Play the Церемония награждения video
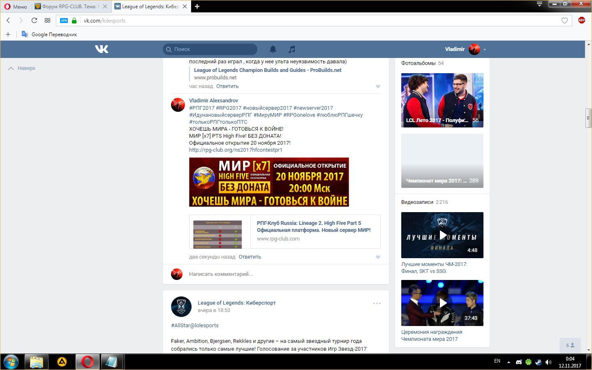The image size is (592, 370). (x=442, y=303)
